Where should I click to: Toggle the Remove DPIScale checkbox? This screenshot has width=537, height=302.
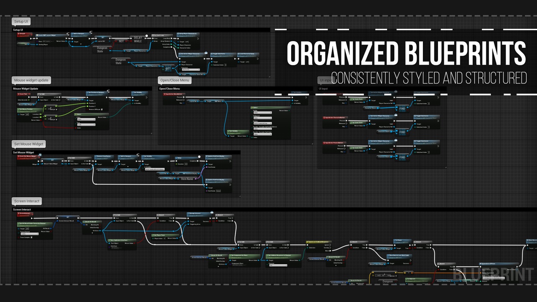(102, 109)
